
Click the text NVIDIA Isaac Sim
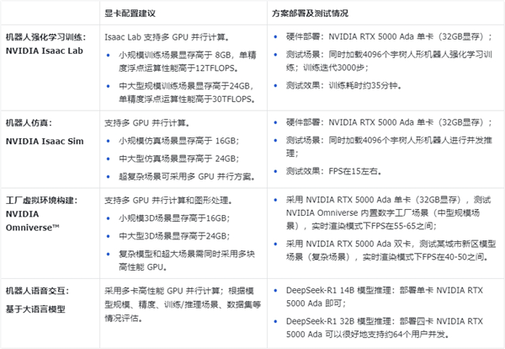pos(45,142)
